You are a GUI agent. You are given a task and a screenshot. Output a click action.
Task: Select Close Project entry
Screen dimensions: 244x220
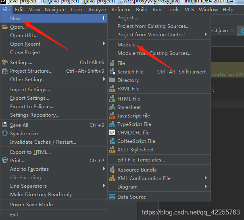point(54,52)
